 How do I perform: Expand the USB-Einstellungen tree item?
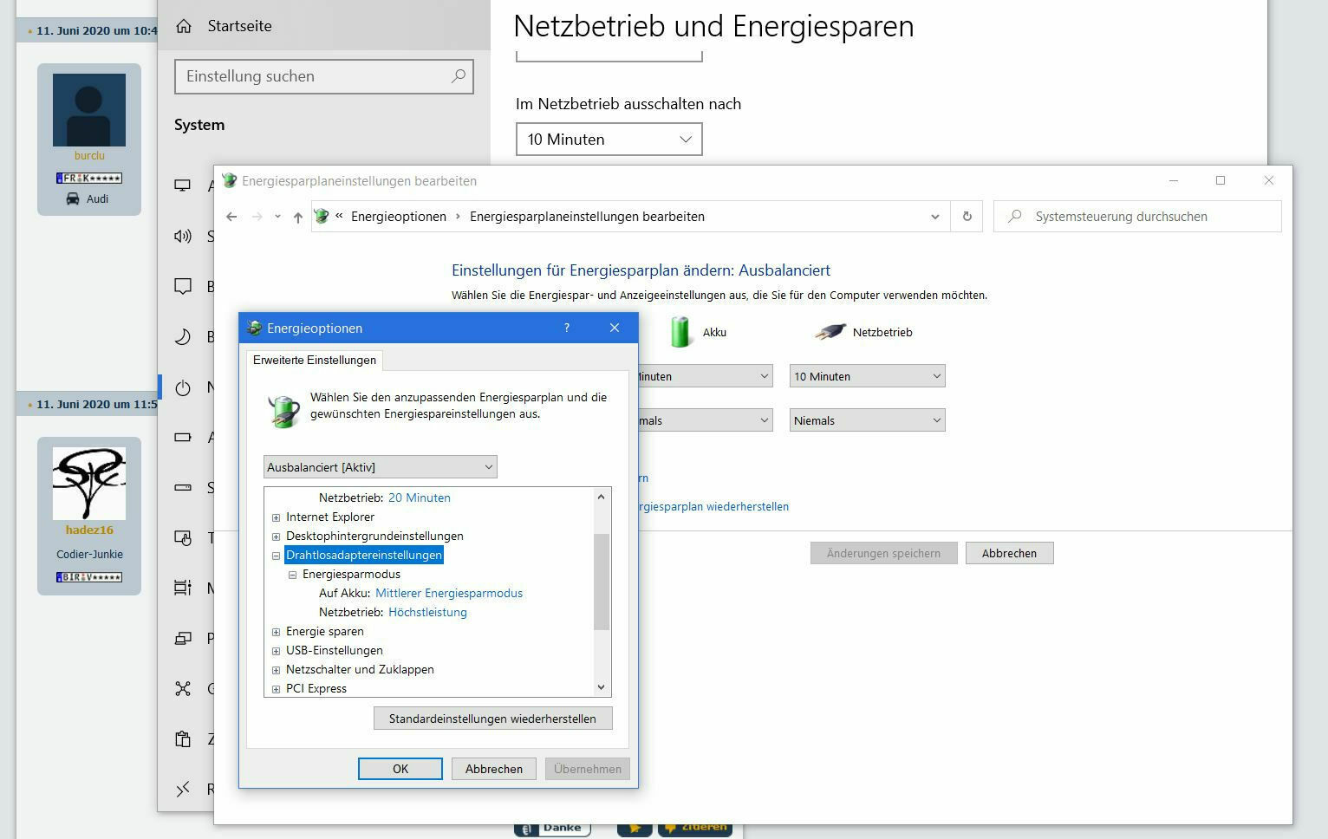pyautogui.click(x=276, y=650)
